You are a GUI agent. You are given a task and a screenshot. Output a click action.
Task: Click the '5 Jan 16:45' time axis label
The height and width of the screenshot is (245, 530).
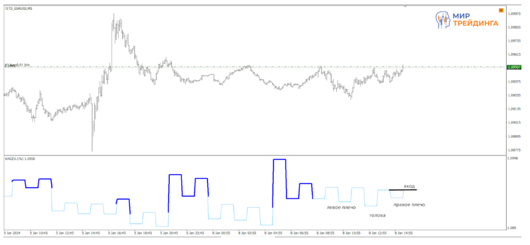point(117,233)
